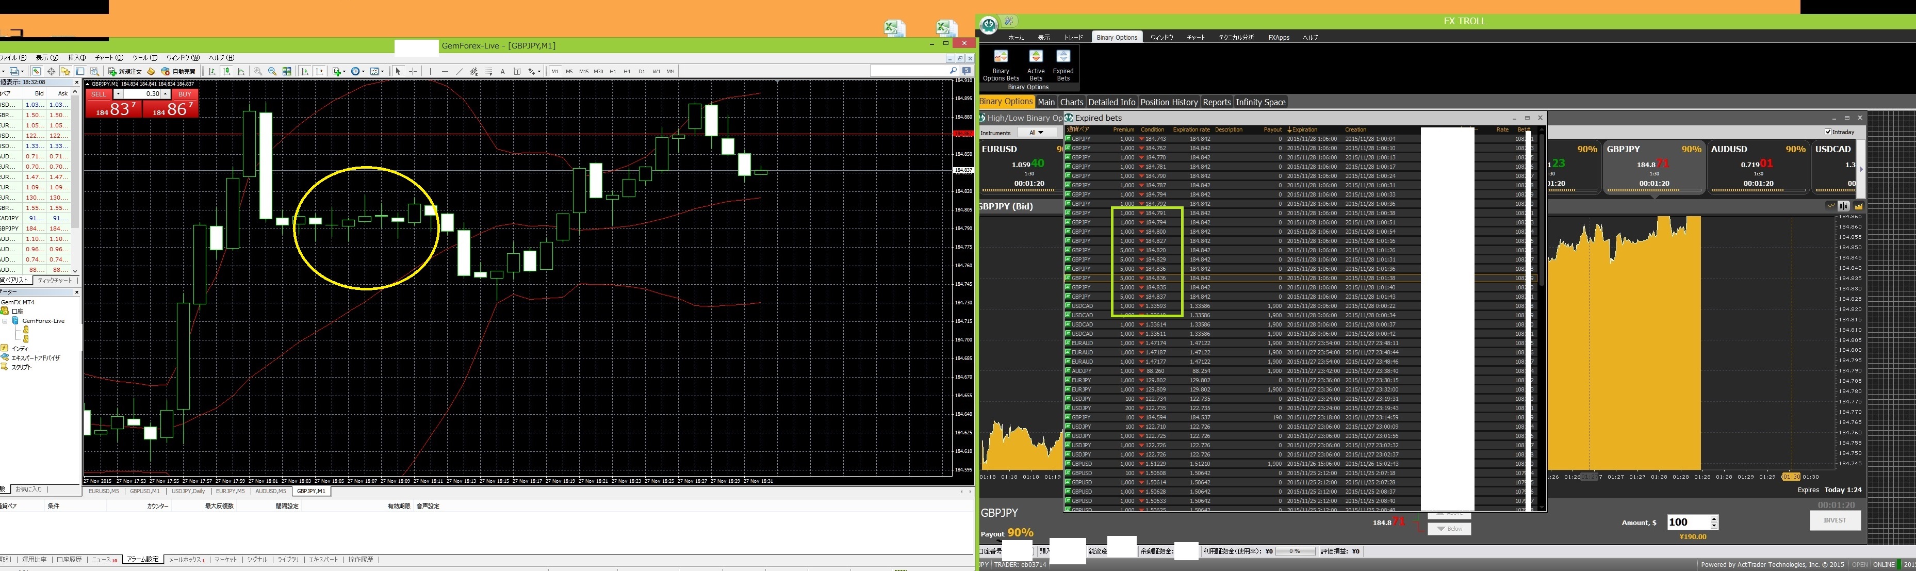Switch chart to line chart style
This screenshot has width=1916, height=571.
[241, 71]
